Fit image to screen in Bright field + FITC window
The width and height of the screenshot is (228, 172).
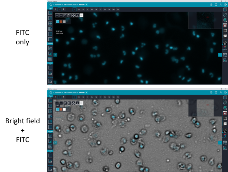pos(69,103)
